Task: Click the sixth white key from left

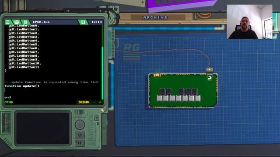Action: tap(192, 98)
